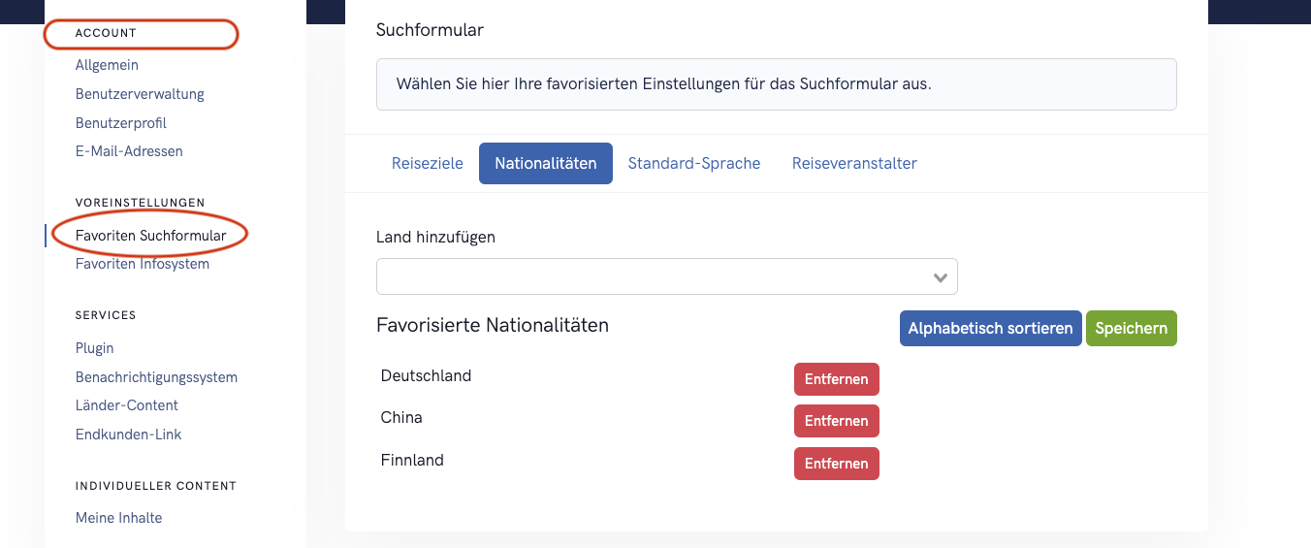This screenshot has width=1311, height=548.
Task: Open the Benutzerprofil page
Action: pos(121,123)
